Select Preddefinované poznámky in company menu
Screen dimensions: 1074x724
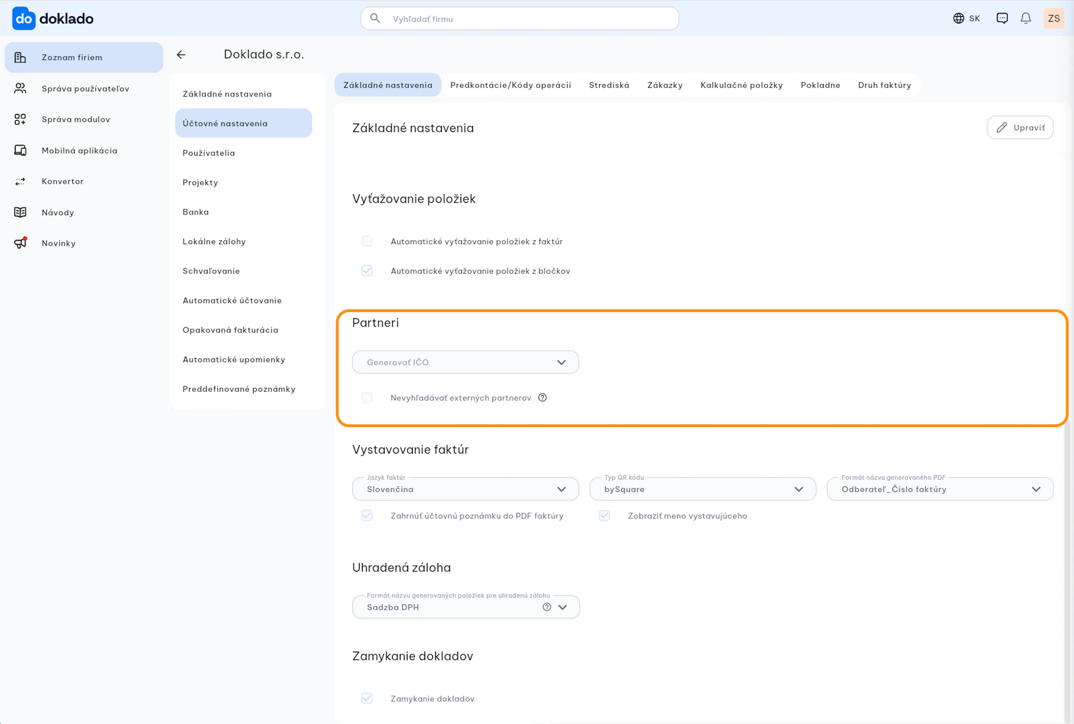(244, 389)
